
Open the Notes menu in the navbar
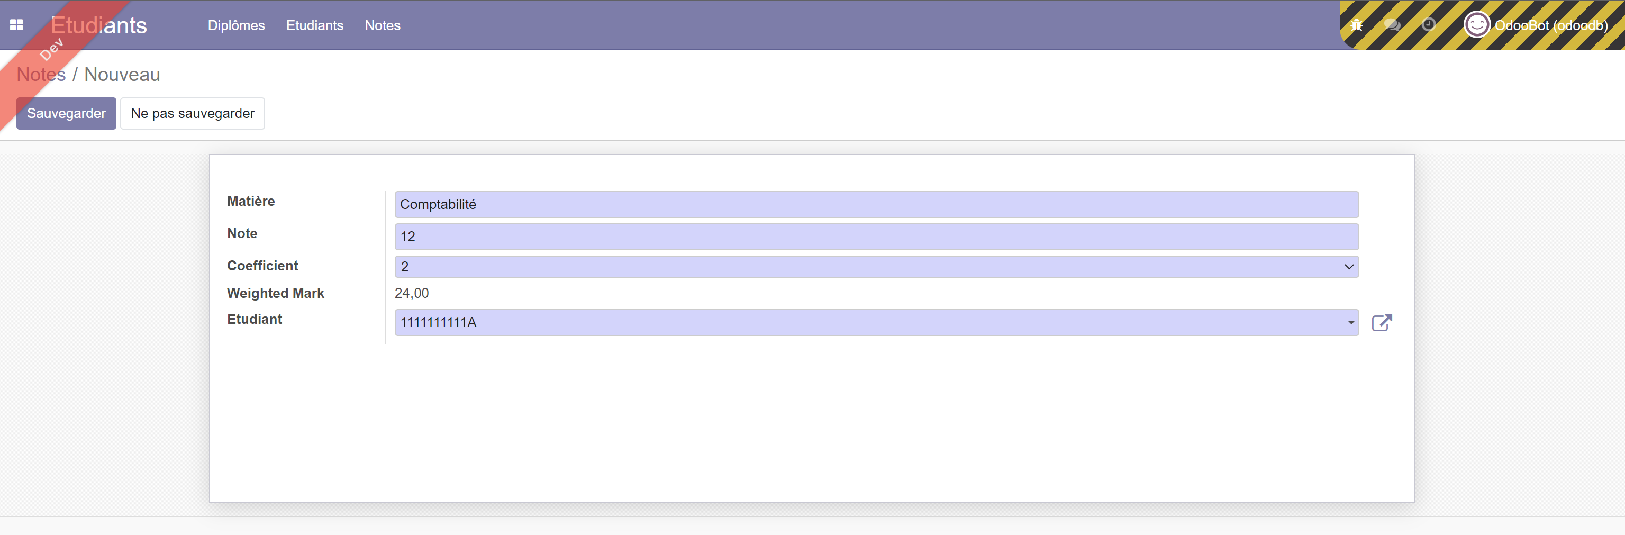click(382, 25)
